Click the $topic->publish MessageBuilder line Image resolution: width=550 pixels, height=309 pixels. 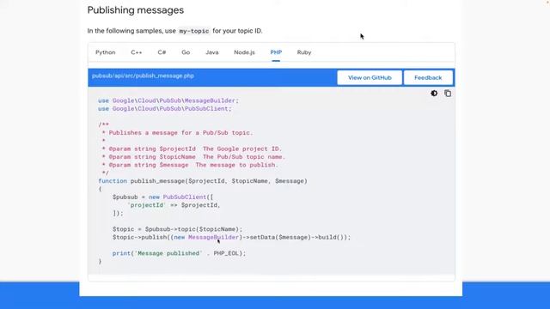[x=231, y=237]
